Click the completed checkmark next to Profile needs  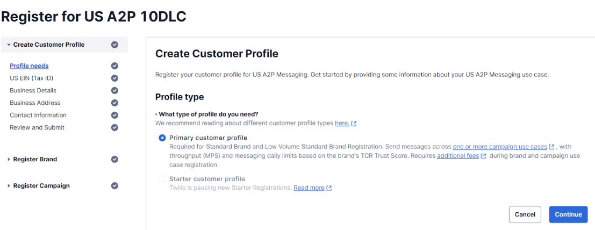[x=114, y=66]
